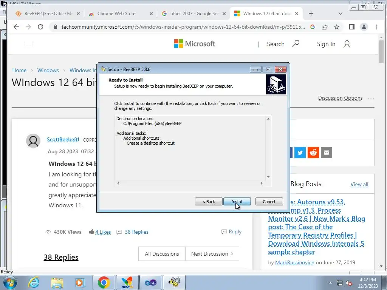
Task: Open MarkRussinovich author link
Action: tap(295, 263)
